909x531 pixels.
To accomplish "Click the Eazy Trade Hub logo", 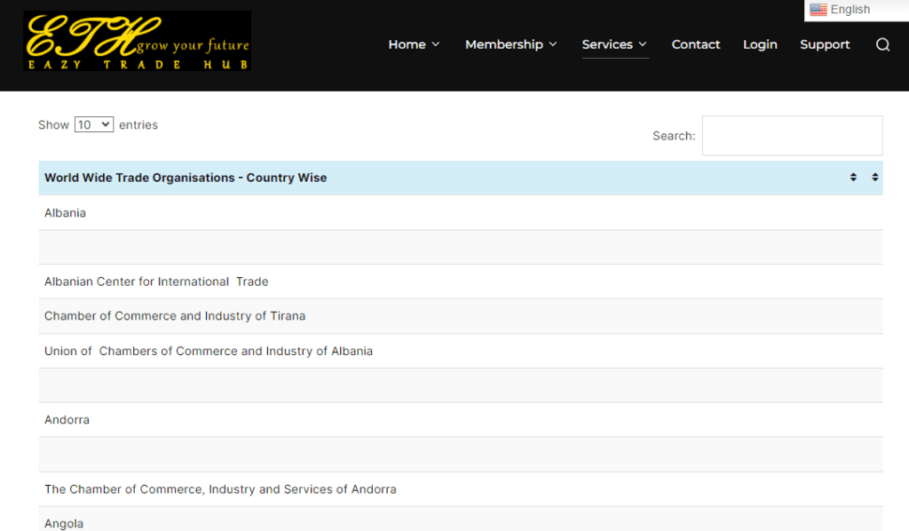I will (138, 42).
